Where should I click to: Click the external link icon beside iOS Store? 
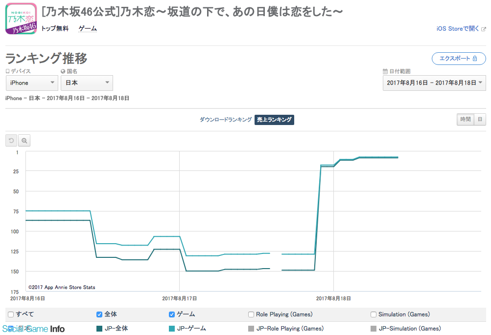coord(484,29)
